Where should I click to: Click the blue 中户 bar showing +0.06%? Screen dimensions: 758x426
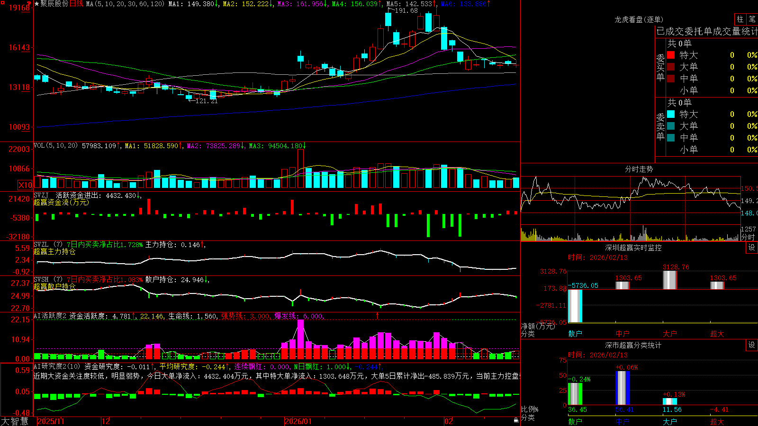(623, 388)
